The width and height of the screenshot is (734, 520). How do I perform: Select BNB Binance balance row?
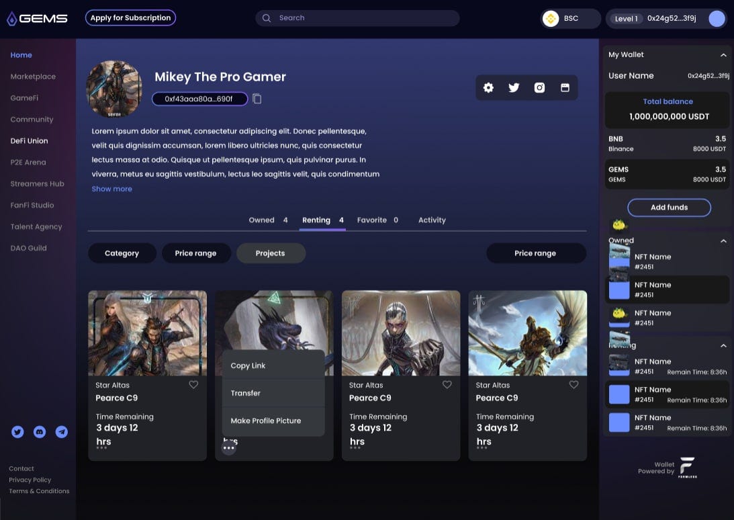[x=667, y=143]
